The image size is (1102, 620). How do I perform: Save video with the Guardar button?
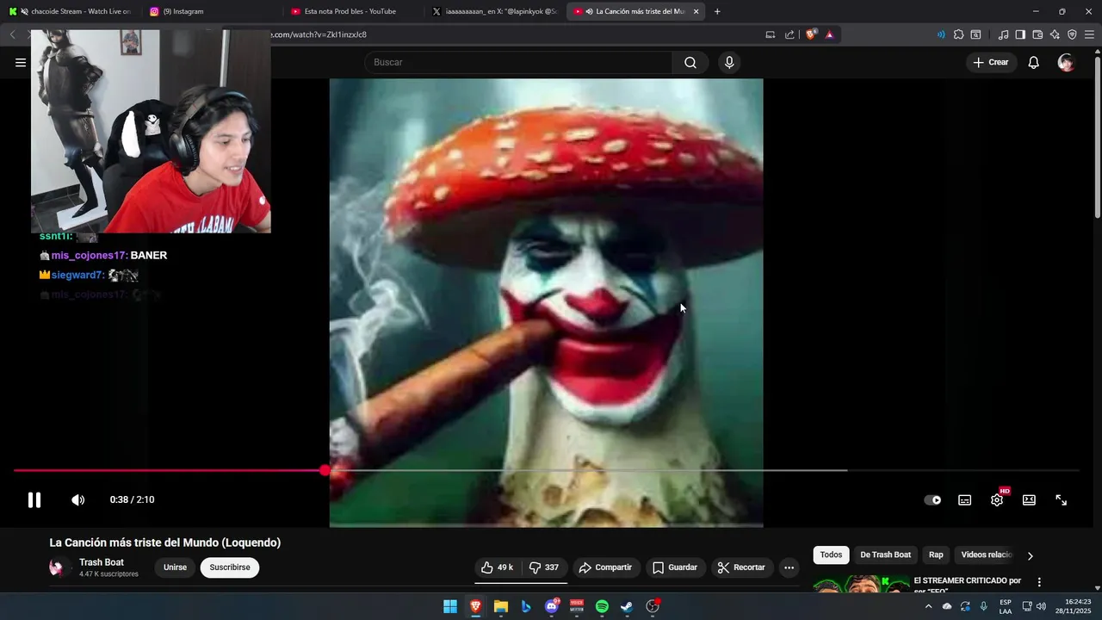click(x=675, y=567)
